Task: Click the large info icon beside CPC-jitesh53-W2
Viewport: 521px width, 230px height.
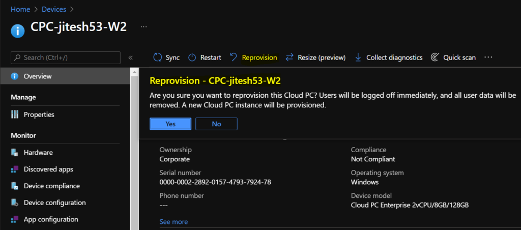Action: click(x=18, y=31)
